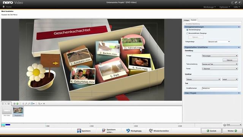Click the disabled Optionen button under Übergänge
Image resolution: width=243 pixels, height=137 pixels.
click(196, 37)
